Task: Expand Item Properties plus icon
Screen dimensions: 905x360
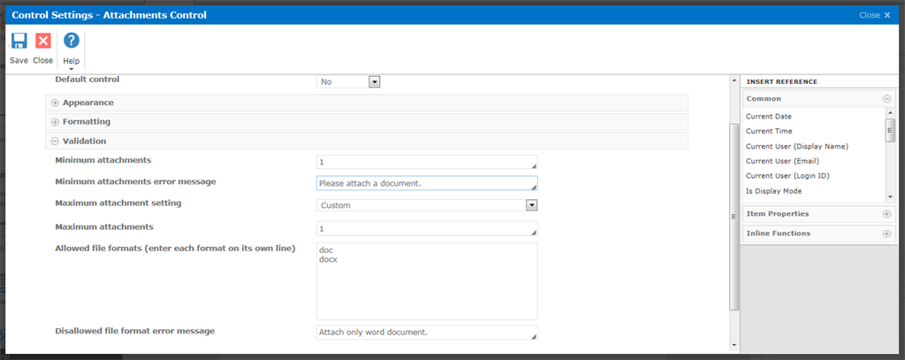Action: pyautogui.click(x=886, y=214)
